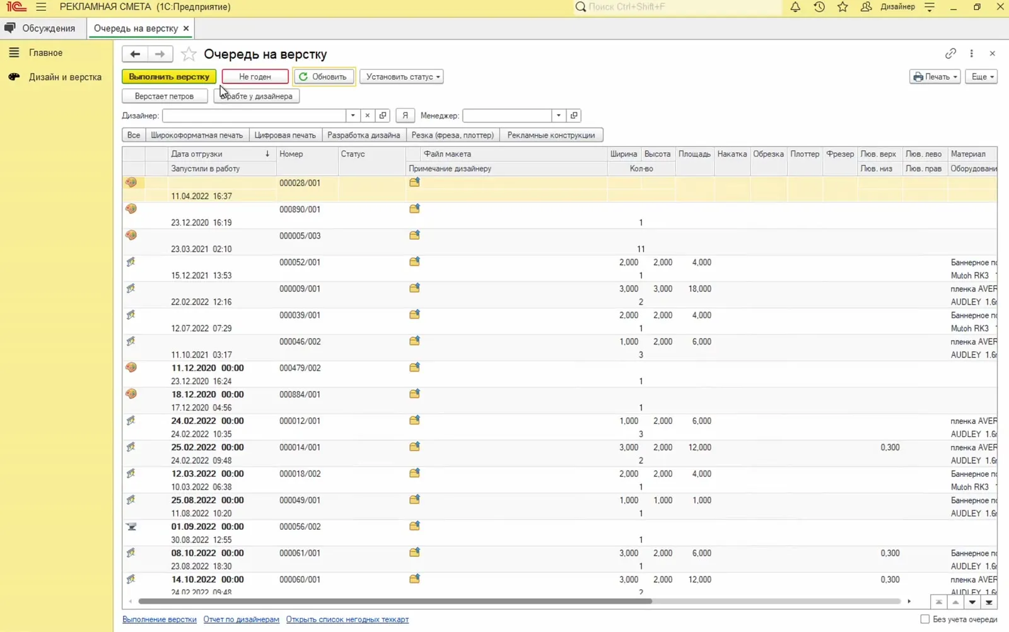This screenshot has width=1009, height=632.
Task: Copy link to this form icon
Action: click(x=950, y=54)
